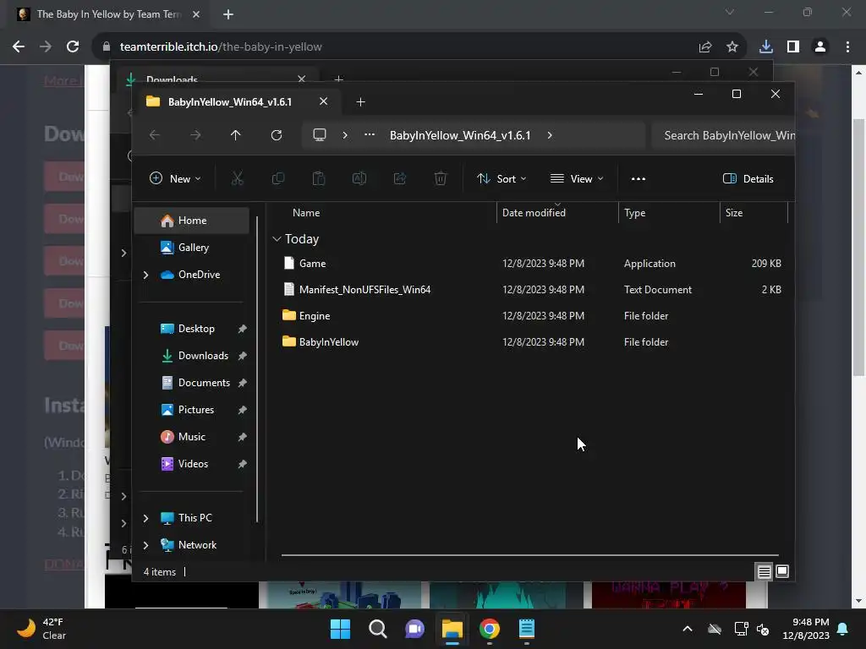Image resolution: width=866 pixels, height=649 pixels.
Task: Expand hidden breadcrumb path ellipsis
Action: (370, 134)
